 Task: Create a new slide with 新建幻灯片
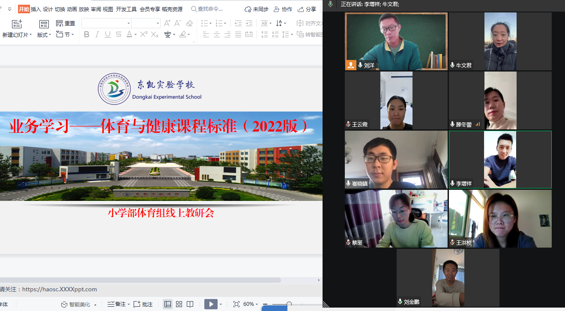point(17,30)
